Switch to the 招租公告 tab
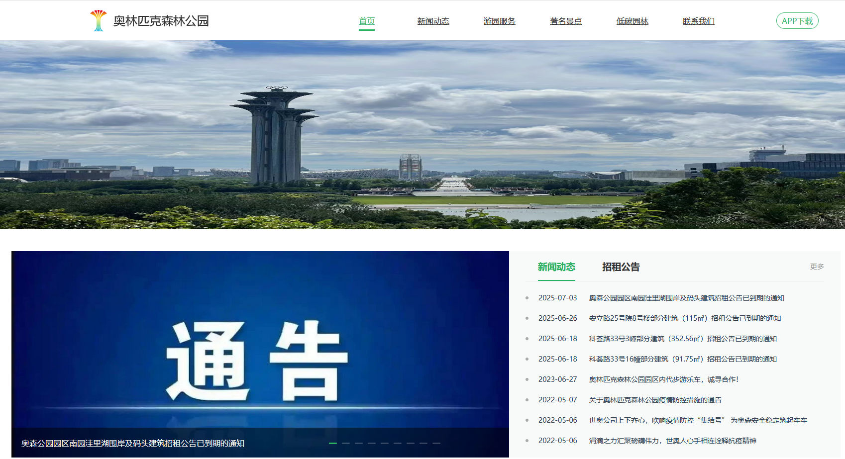 [x=621, y=267]
